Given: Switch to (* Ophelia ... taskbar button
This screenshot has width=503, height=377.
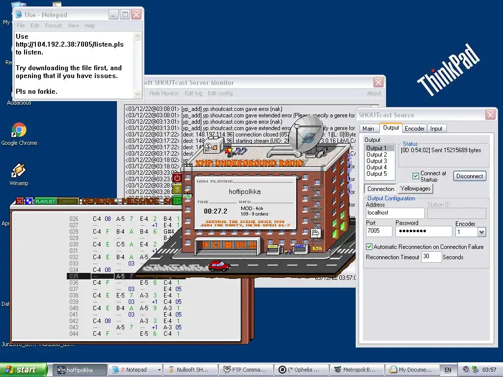Looking at the screenshot, I should 302,370.
